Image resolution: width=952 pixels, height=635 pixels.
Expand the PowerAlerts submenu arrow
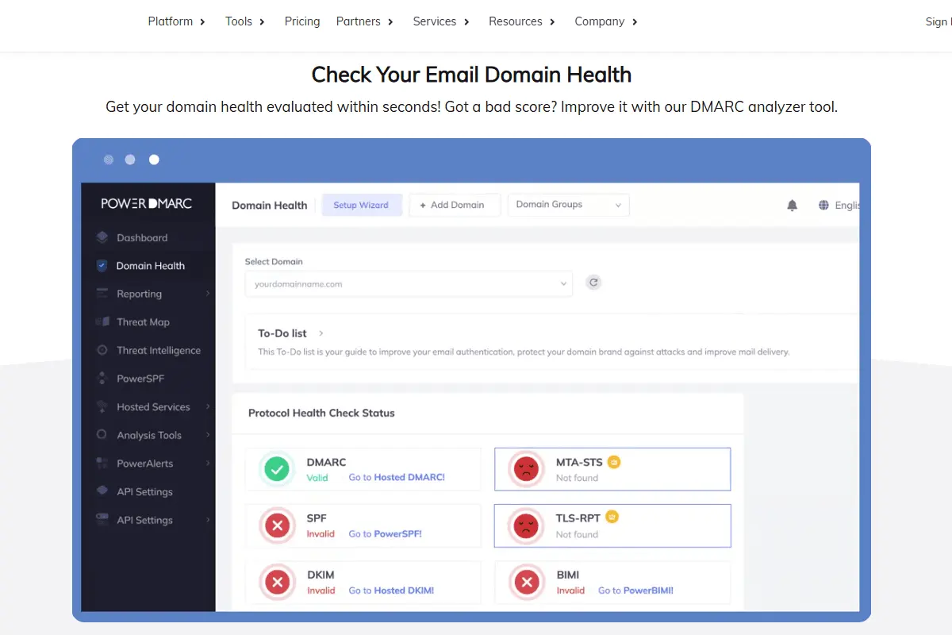(x=208, y=464)
